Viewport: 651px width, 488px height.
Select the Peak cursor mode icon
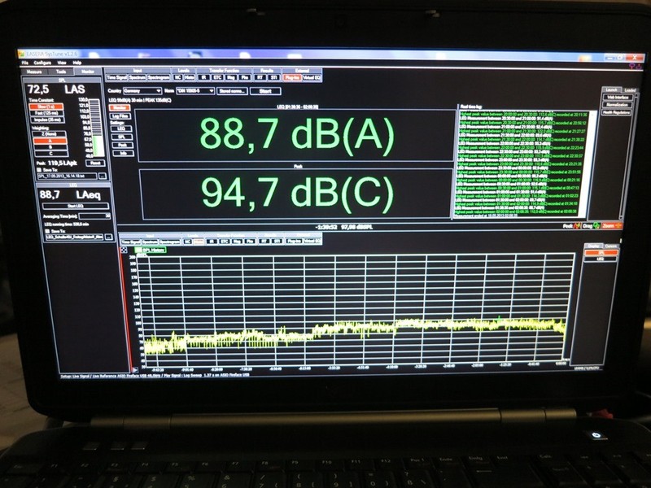(x=576, y=225)
